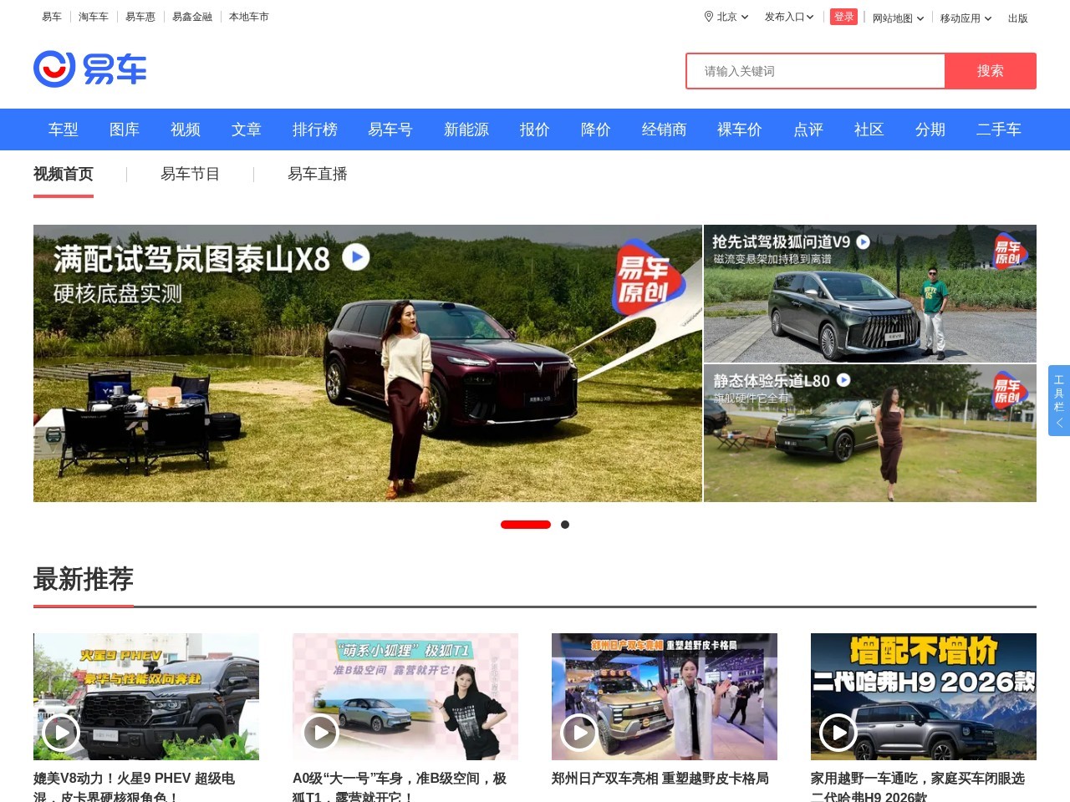Click the location pin icon beside 北京

tap(709, 17)
